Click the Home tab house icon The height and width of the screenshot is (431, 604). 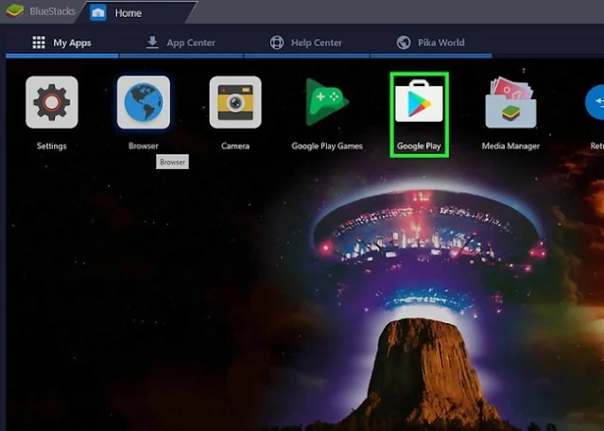coord(98,12)
